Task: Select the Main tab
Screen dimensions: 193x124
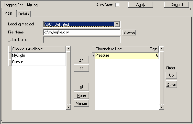Action: coord(8,13)
